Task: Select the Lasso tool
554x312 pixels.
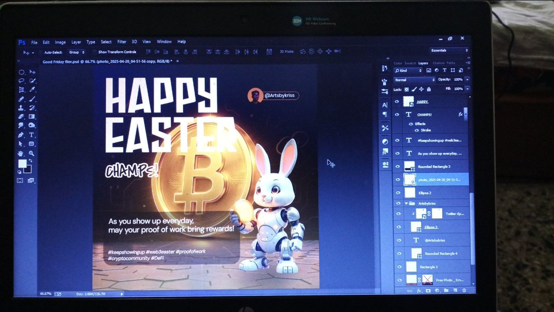Action: [x=22, y=81]
